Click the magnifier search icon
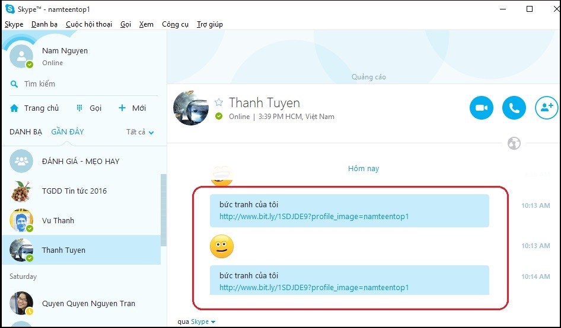 pos(14,84)
